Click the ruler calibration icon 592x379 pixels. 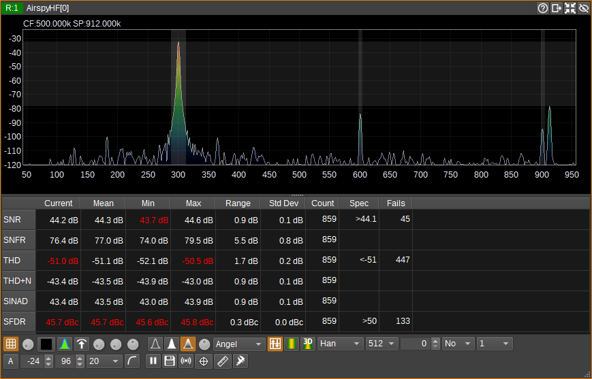coord(222,361)
